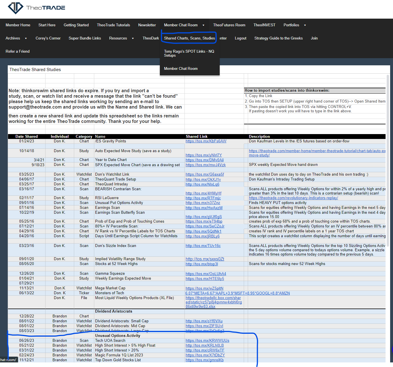Open Unusual Put Options Activity link
The width and height of the screenshot is (393, 367).
203,203
